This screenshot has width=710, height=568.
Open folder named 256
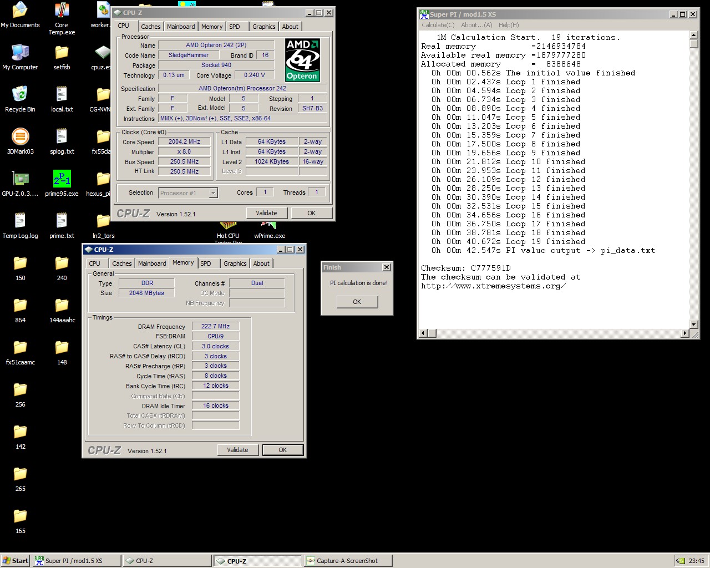point(20,394)
